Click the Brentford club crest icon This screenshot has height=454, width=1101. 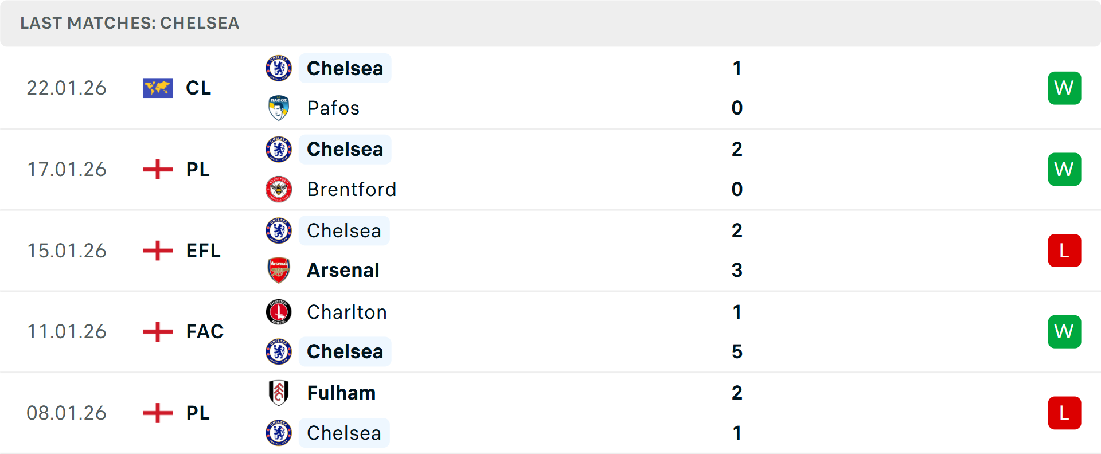[279, 189]
